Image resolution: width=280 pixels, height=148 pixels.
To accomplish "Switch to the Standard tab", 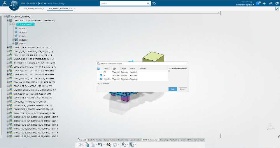I will point(82,140).
